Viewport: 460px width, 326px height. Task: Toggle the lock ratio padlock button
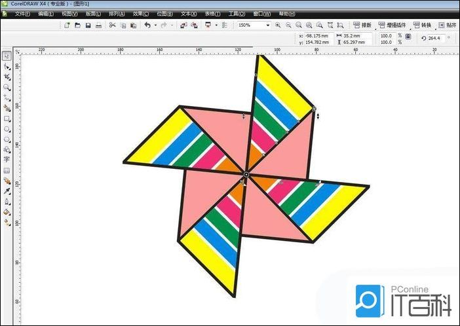(408, 37)
